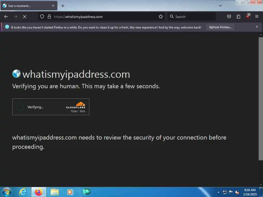This screenshot has width=263, height=197.
Task: Restore down the Firefox window
Action: pos(246,2)
